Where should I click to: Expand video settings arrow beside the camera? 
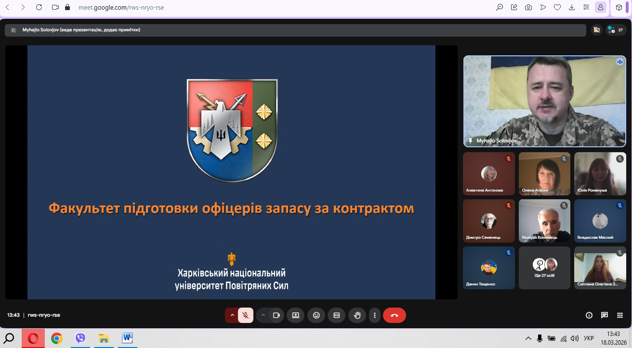click(x=263, y=315)
